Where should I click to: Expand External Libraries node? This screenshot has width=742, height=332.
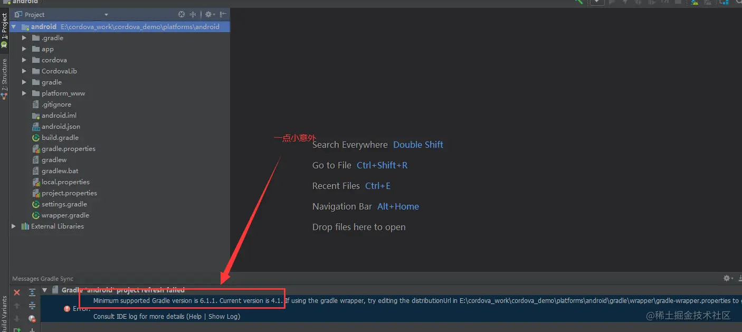[x=14, y=226]
